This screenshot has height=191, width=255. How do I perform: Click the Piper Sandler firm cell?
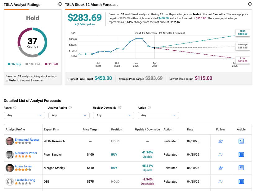(x=53, y=155)
